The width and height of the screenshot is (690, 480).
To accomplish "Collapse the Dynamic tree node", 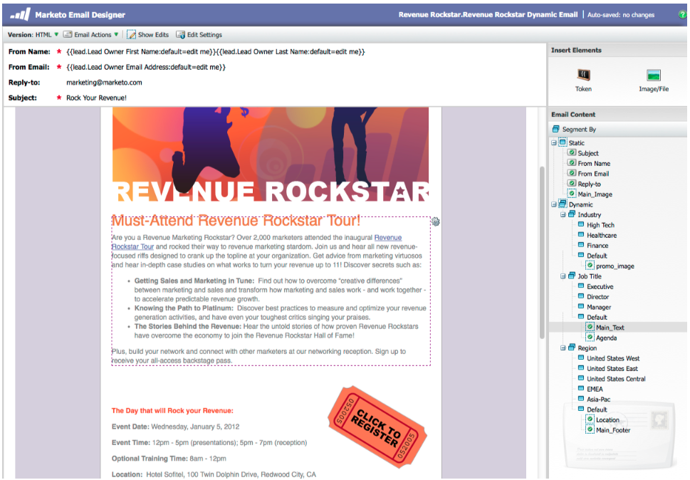I will point(554,204).
